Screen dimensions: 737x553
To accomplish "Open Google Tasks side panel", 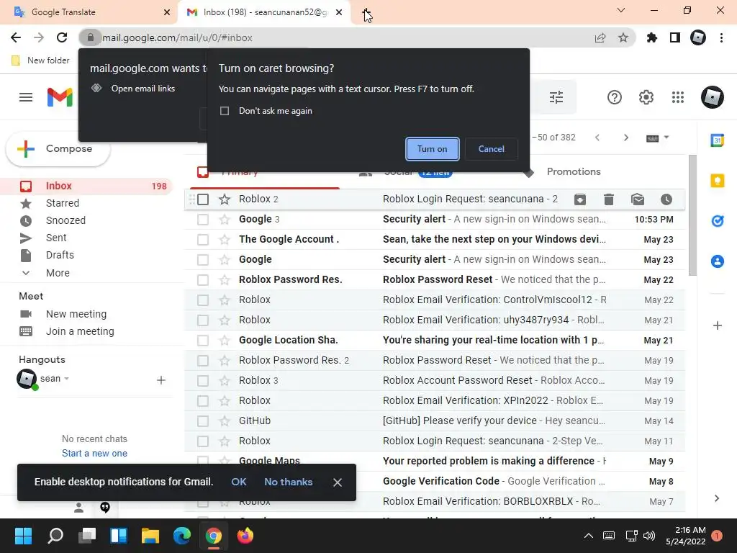I will 718,220.
